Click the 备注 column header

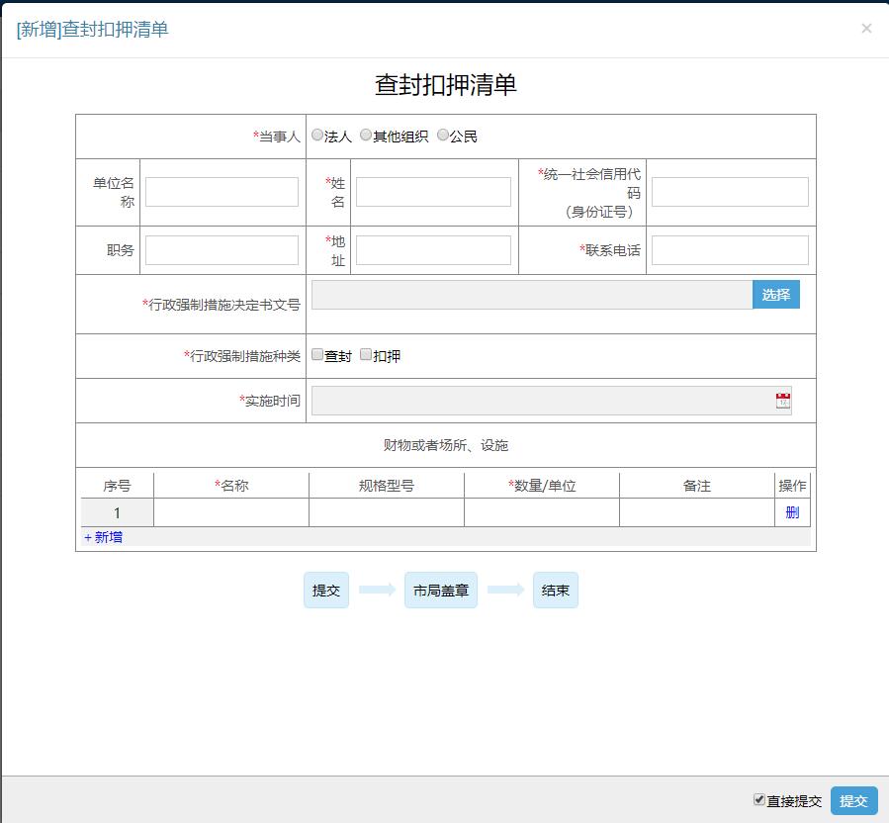click(697, 486)
